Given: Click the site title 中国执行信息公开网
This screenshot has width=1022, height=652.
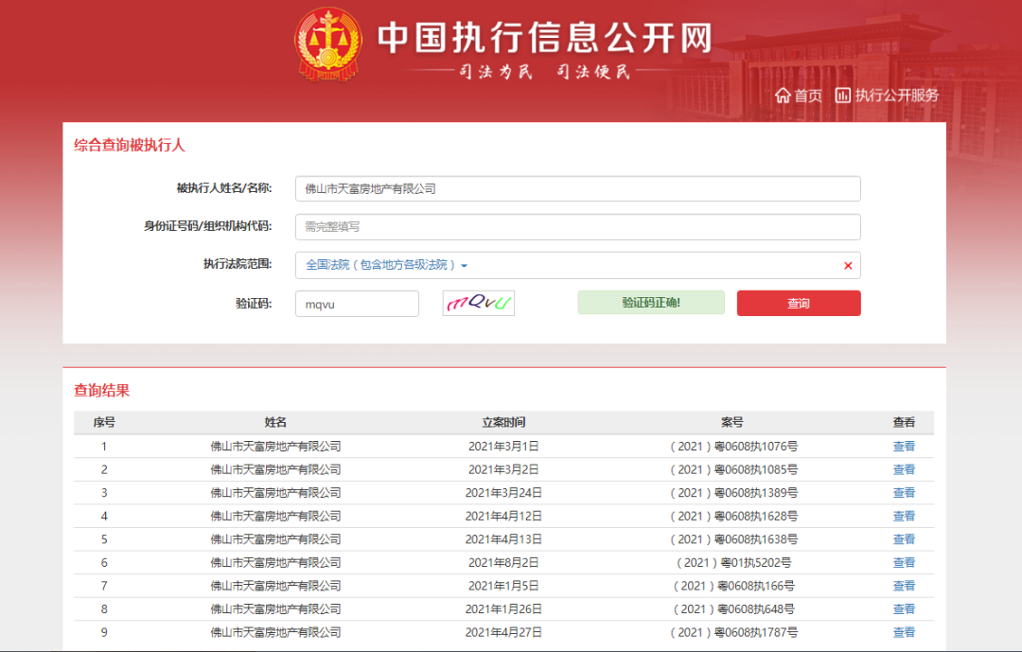Looking at the screenshot, I should pos(545,37).
